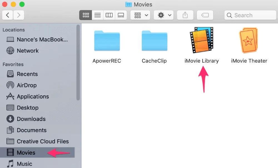Open the item grouping dropdown
The height and width of the screenshot is (168, 278).
tap(140, 15)
